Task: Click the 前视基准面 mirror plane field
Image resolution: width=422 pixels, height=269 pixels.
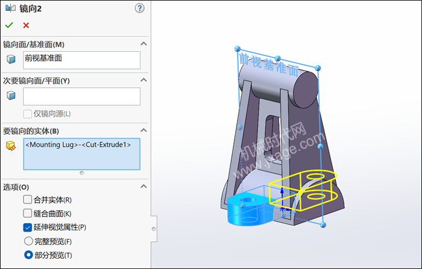Action: click(x=81, y=60)
